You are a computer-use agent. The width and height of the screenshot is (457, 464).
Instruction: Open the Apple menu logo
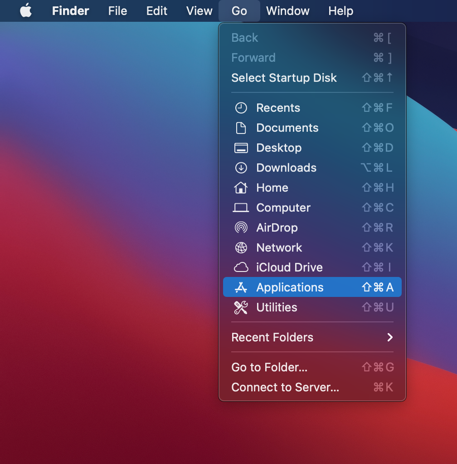26,10
